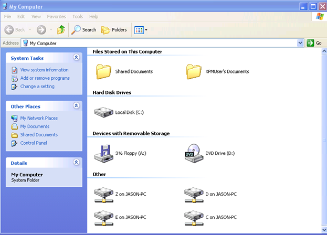The width and height of the screenshot is (327, 235).
Task: Collapse the Other Places panel
Action: pyautogui.click(x=76, y=105)
